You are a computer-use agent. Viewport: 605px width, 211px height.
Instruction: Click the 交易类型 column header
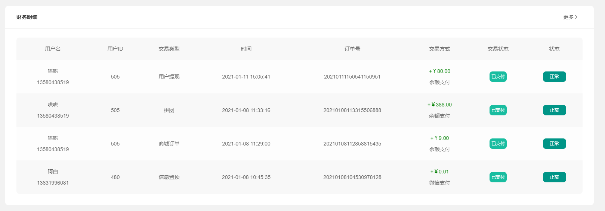[x=169, y=49]
